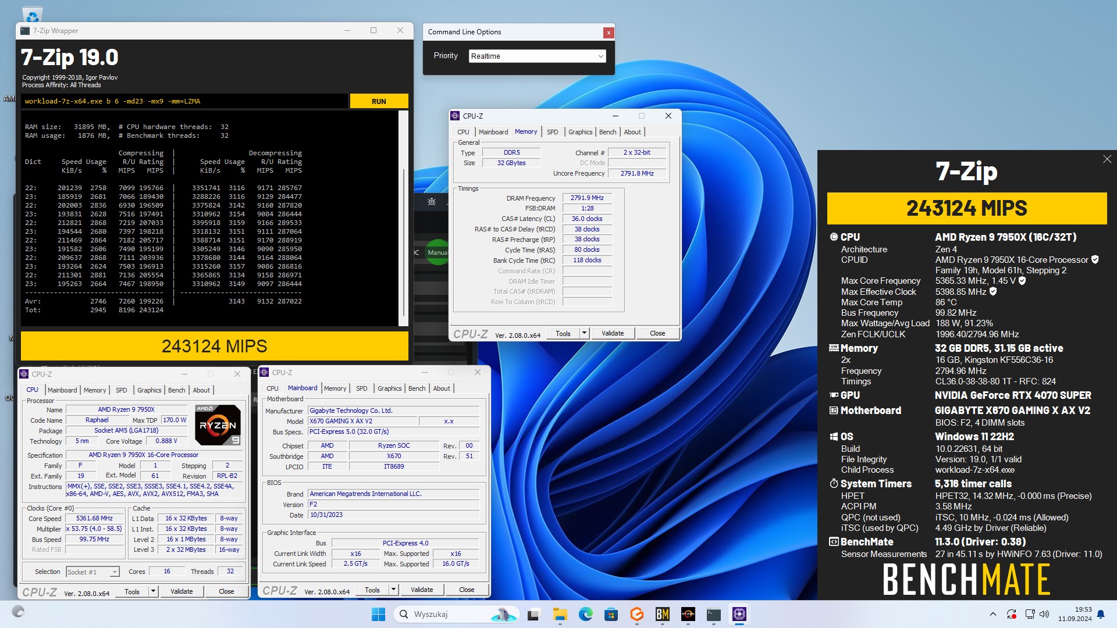Click the processor CPU-Z window title icon

click(x=24, y=374)
